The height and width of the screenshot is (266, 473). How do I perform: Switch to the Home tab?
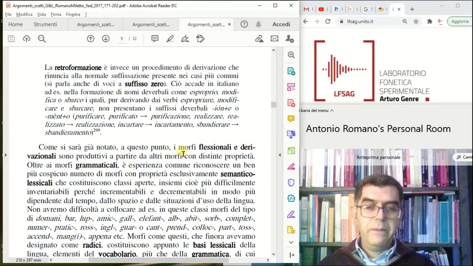[16, 24]
